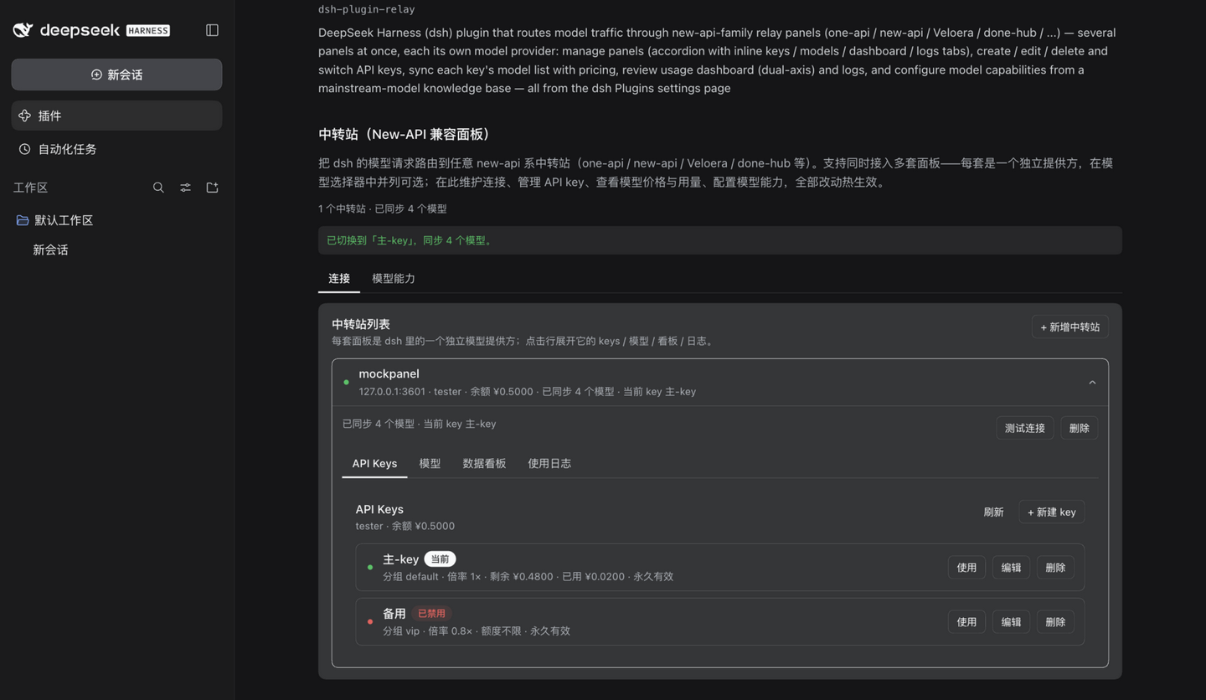Click the 测试连接 button

point(1025,428)
